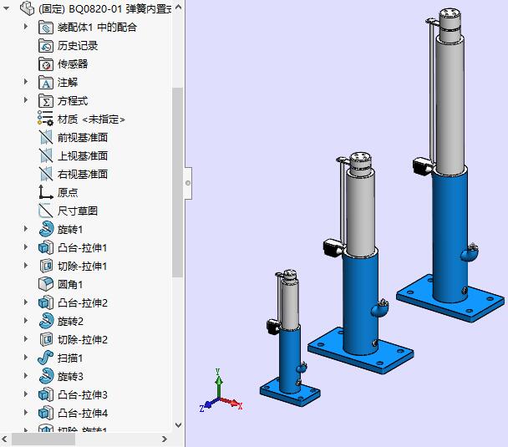The height and width of the screenshot is (447, 508).
Task: Click the feature tree scroll-down arrow
Action: 178,425
